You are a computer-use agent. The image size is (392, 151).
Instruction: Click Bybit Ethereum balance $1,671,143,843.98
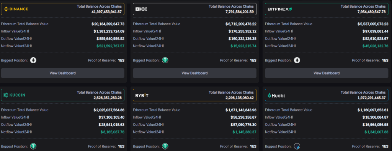pyautogui.click(x=241, y=110)
